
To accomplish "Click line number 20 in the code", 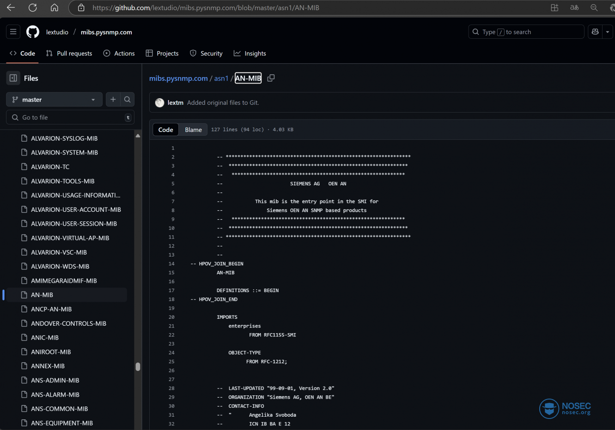I will point(171,317).
